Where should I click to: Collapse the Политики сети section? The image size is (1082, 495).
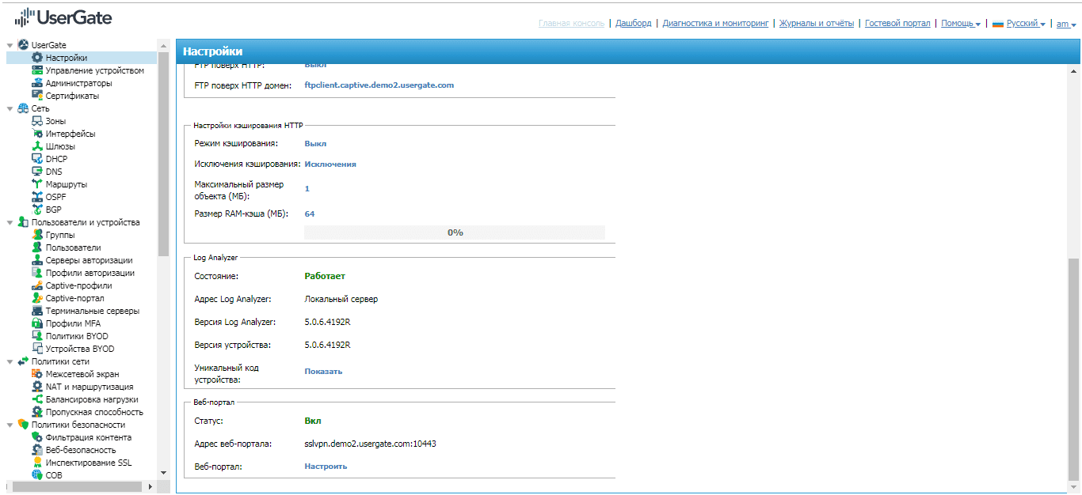pos(10,361)
